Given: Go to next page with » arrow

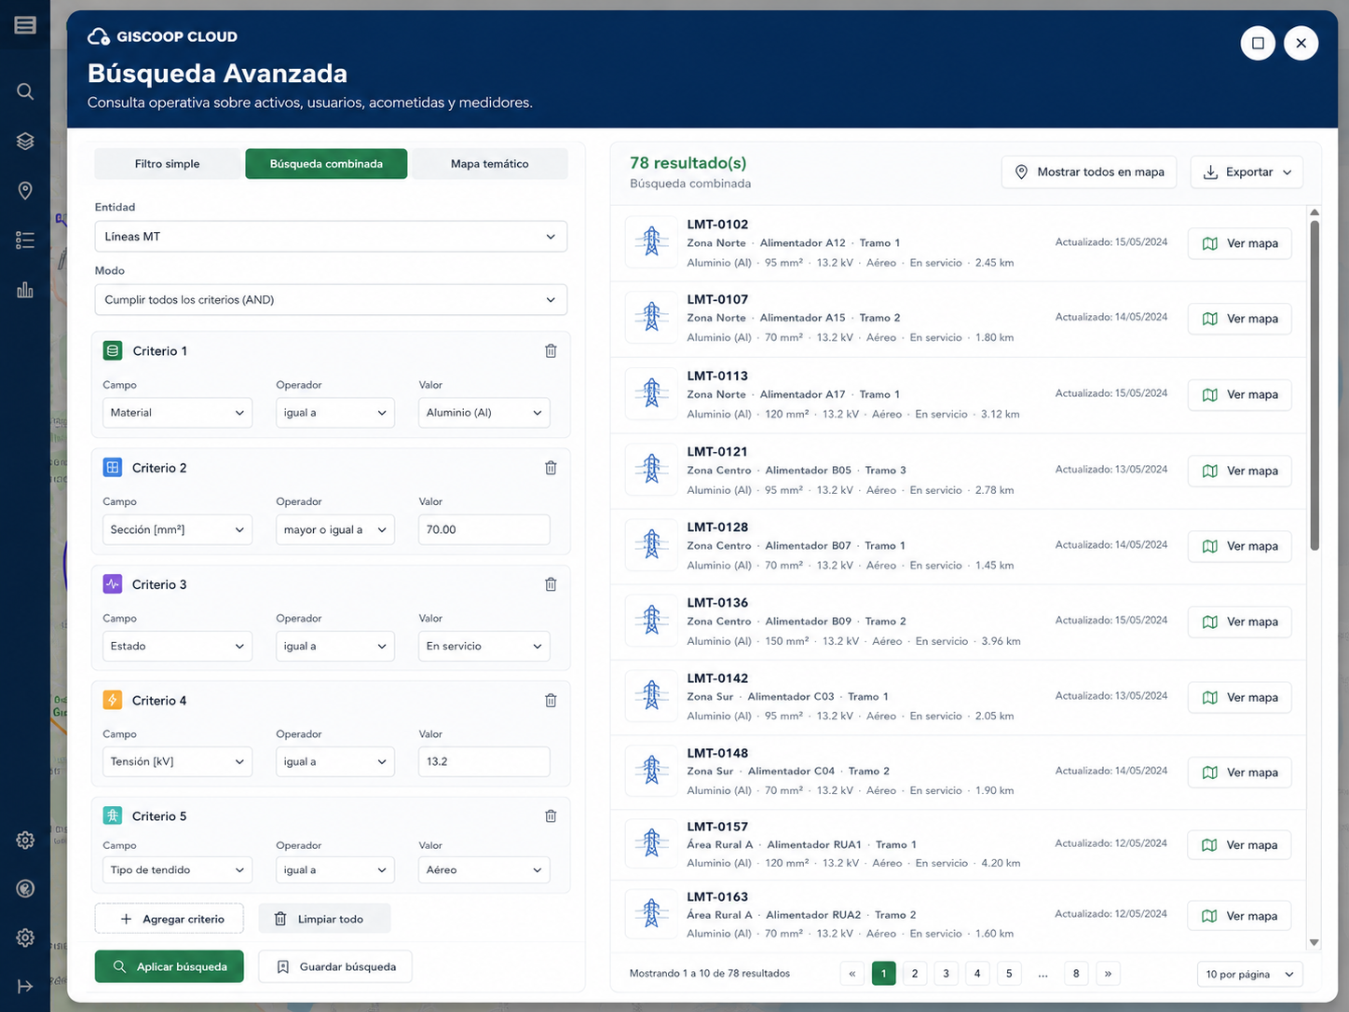Looking at the screenshot, I should [1108, 974].
